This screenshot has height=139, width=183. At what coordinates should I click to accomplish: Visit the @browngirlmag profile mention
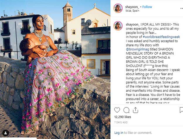pyautogui.click(x=138, y=49)
